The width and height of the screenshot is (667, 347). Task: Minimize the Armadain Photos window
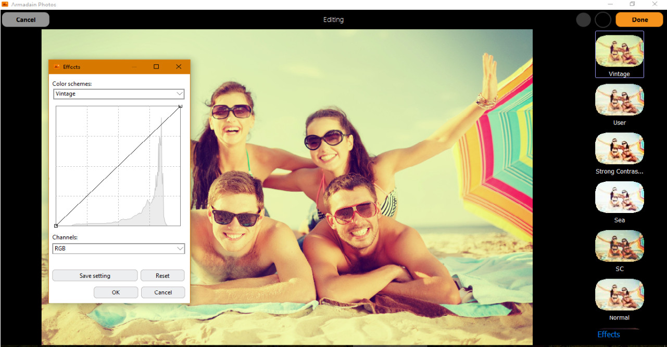click(610, 4)
